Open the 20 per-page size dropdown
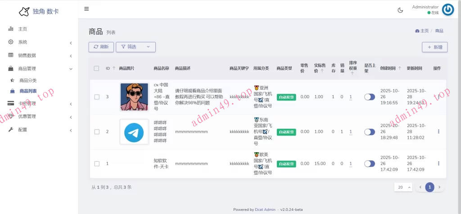Image resolution: width=461 pixels, height=214 pixels. point(402,187)
